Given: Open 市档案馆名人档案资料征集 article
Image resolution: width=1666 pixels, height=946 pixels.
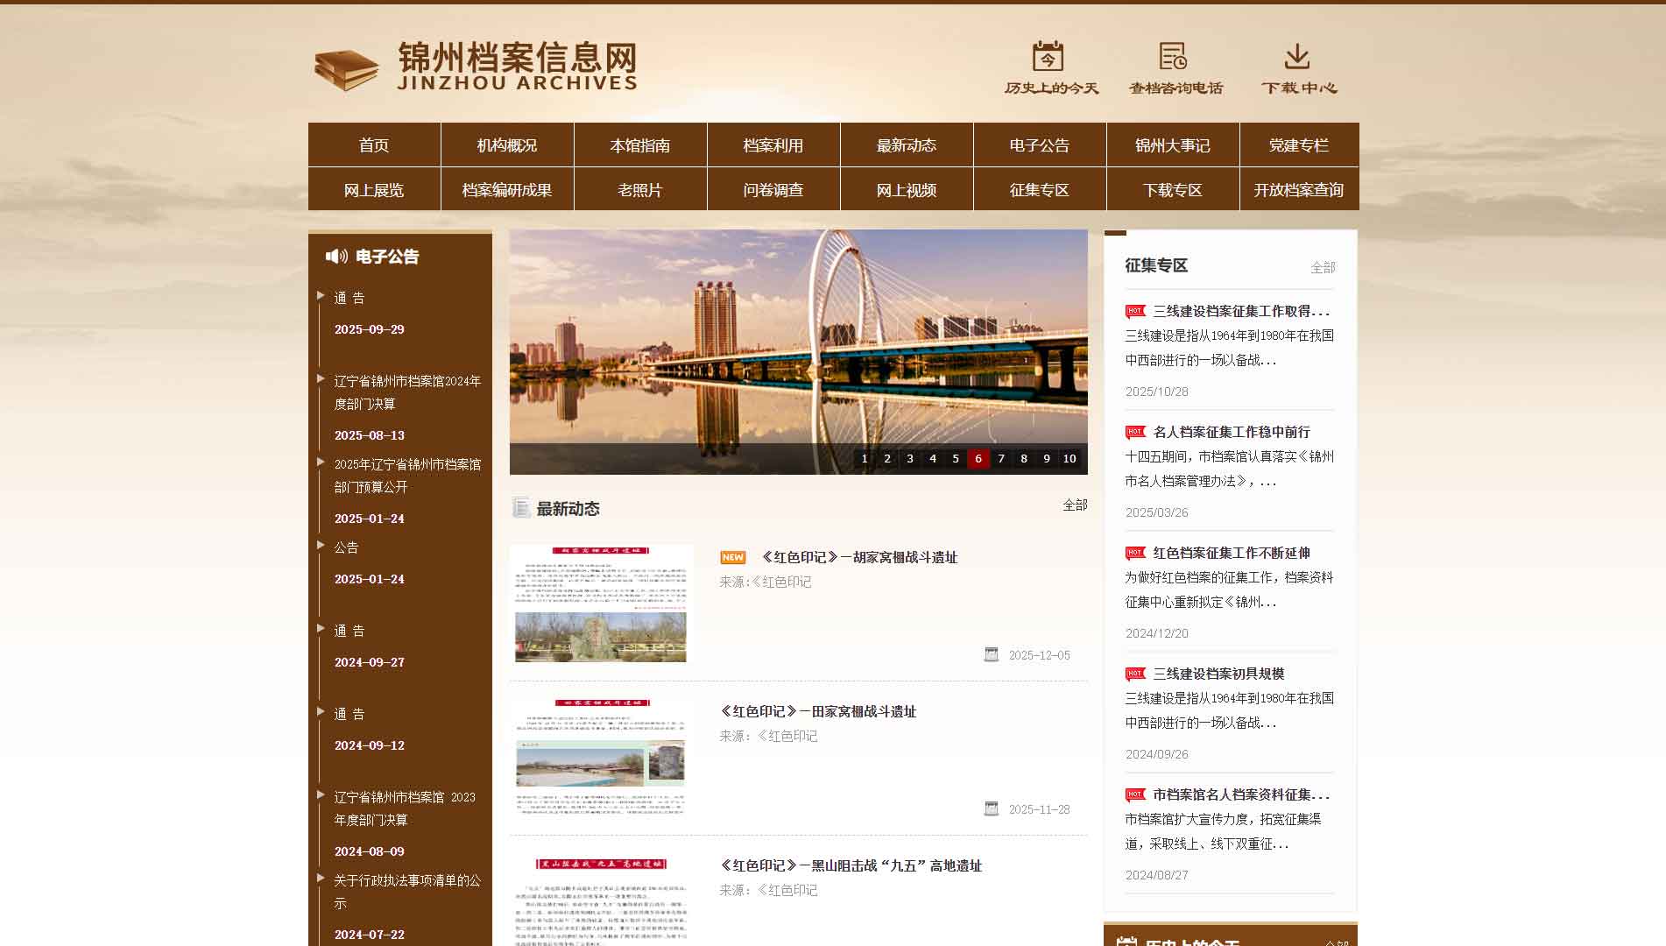Looking at the screenshot, I should 1241,794.
